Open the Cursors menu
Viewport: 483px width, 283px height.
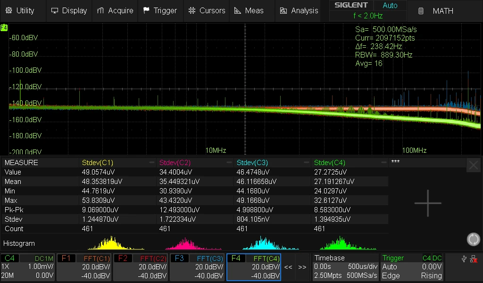pos(207,10)
